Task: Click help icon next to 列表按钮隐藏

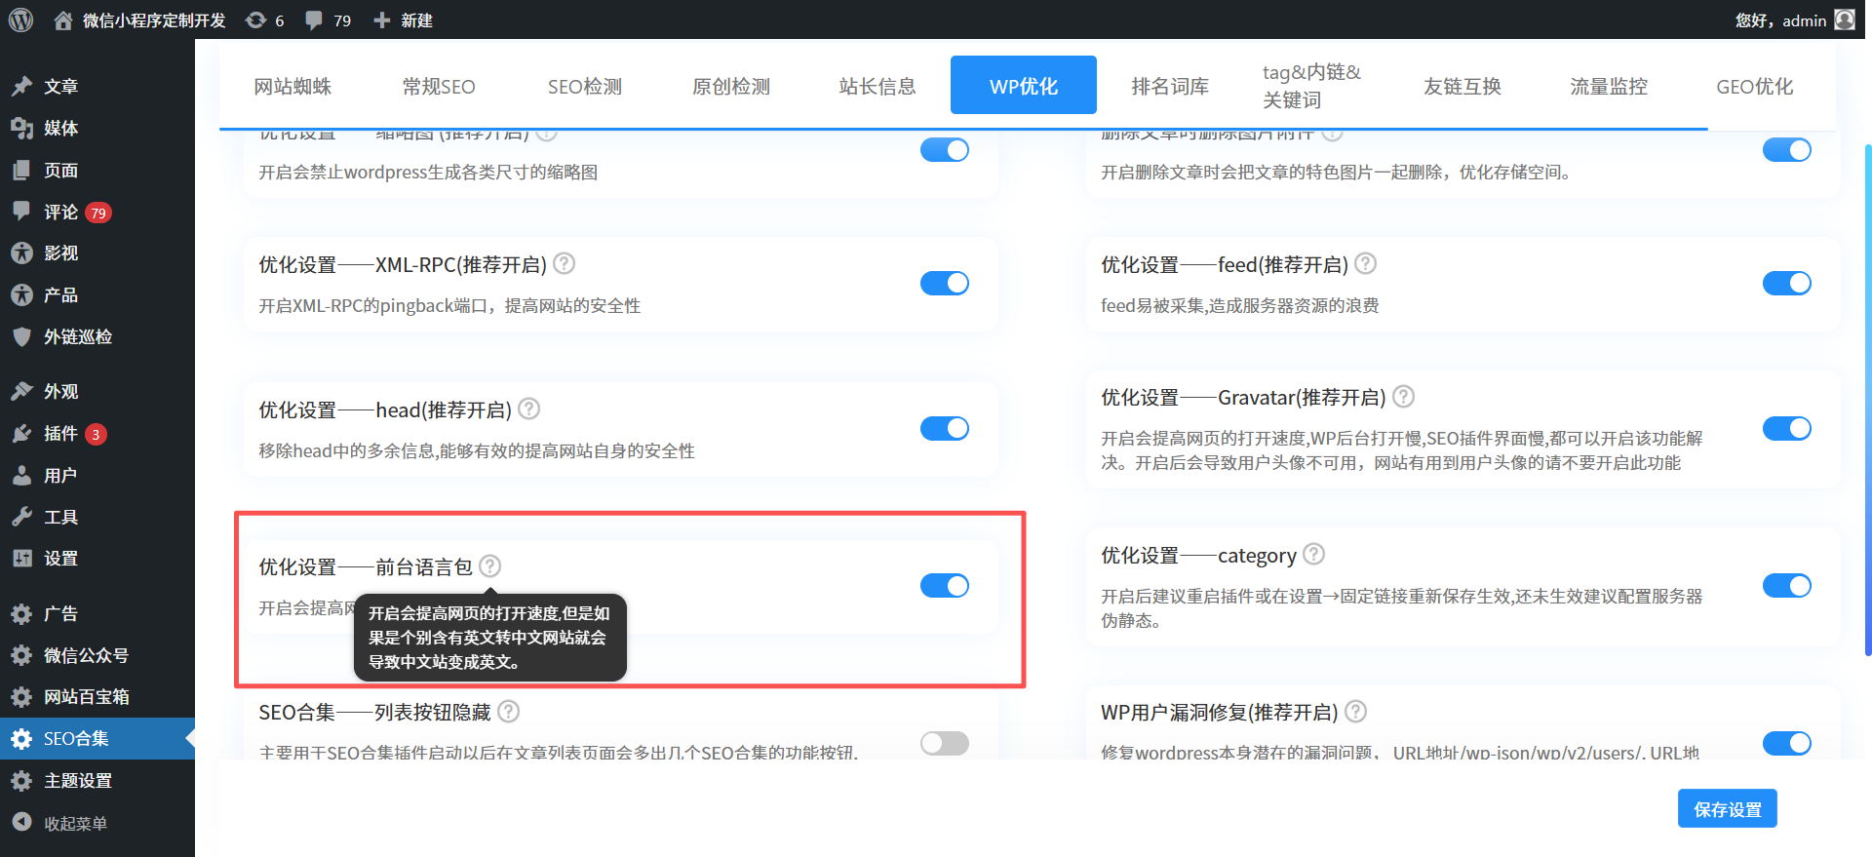Action: pyautogui.click(x=509, y=712)
